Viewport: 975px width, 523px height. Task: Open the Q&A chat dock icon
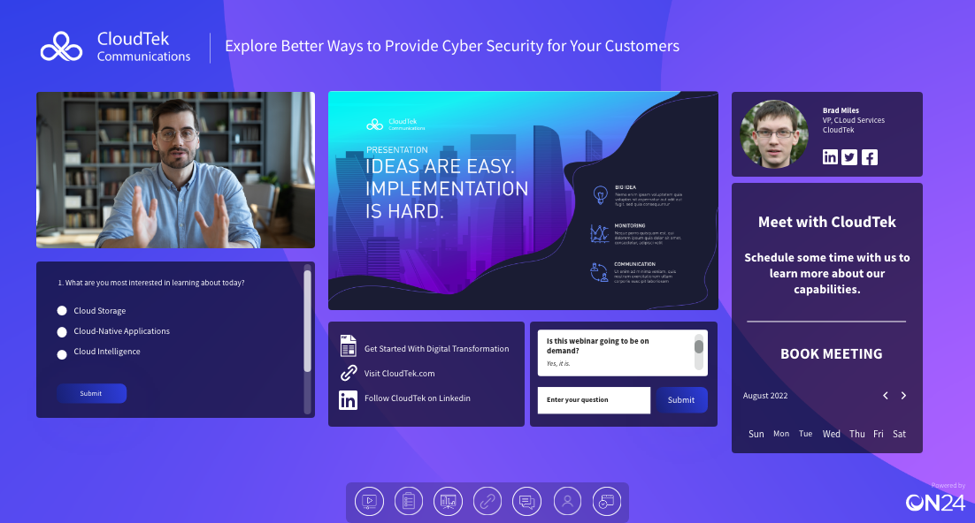click(x=526, y=501)
